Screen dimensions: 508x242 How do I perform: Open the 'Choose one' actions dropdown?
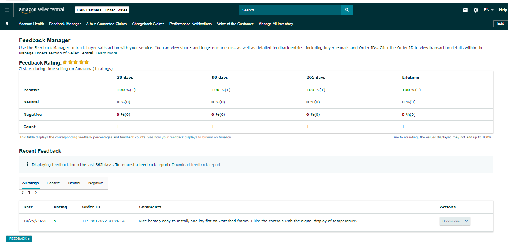click(x=455, y=221)
